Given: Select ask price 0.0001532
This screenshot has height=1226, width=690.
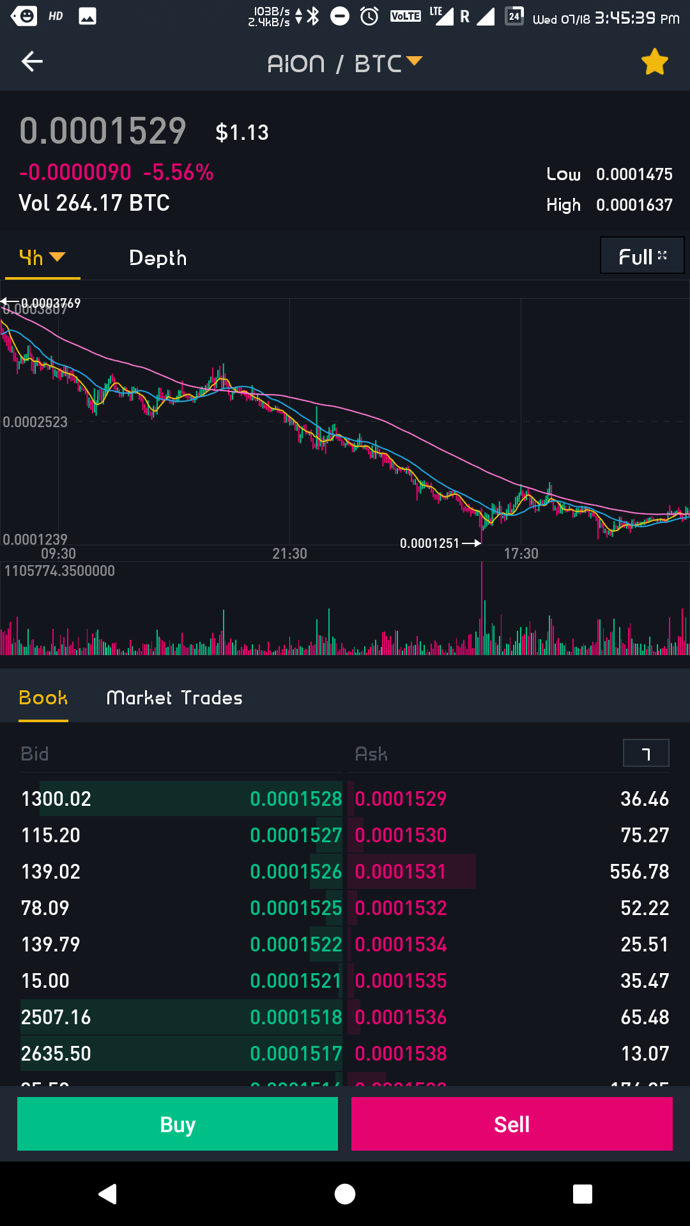Looking at the screenshot, I should pos(401,908).
